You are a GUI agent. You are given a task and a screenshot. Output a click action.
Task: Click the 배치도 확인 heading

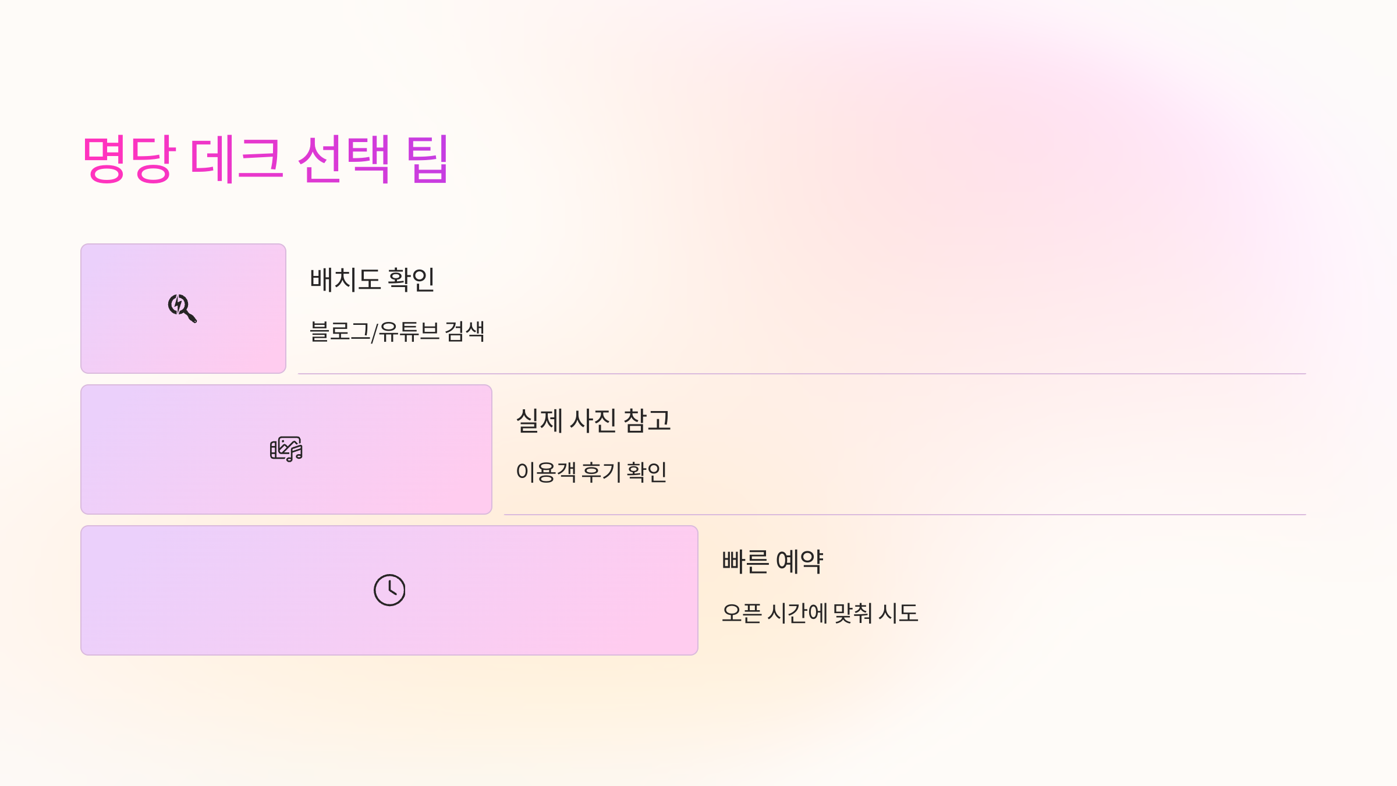click(x=373, y=279)
